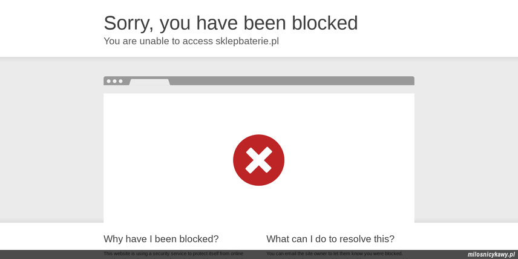Click the "This website is using a security service" paragraph

pyautogui.click(x=174, y=254)
